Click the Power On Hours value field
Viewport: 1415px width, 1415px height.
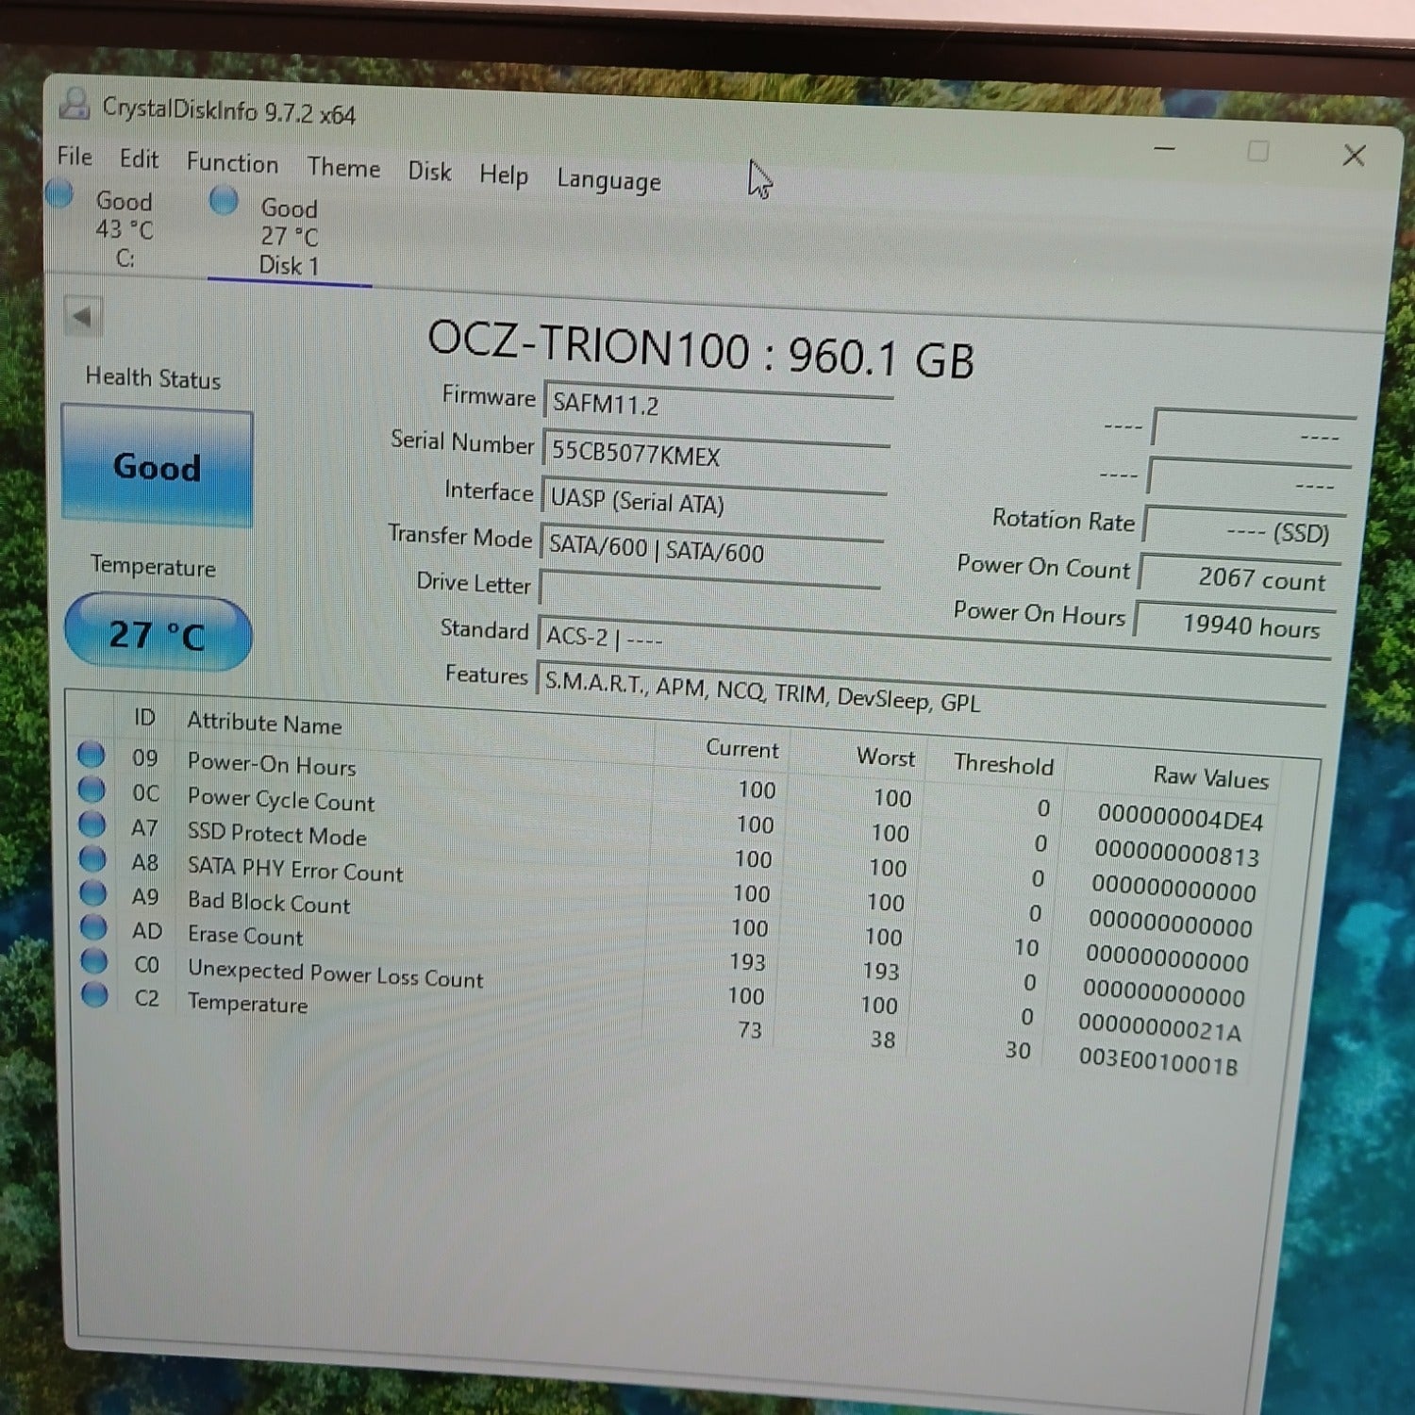[x=1233, y=624]
